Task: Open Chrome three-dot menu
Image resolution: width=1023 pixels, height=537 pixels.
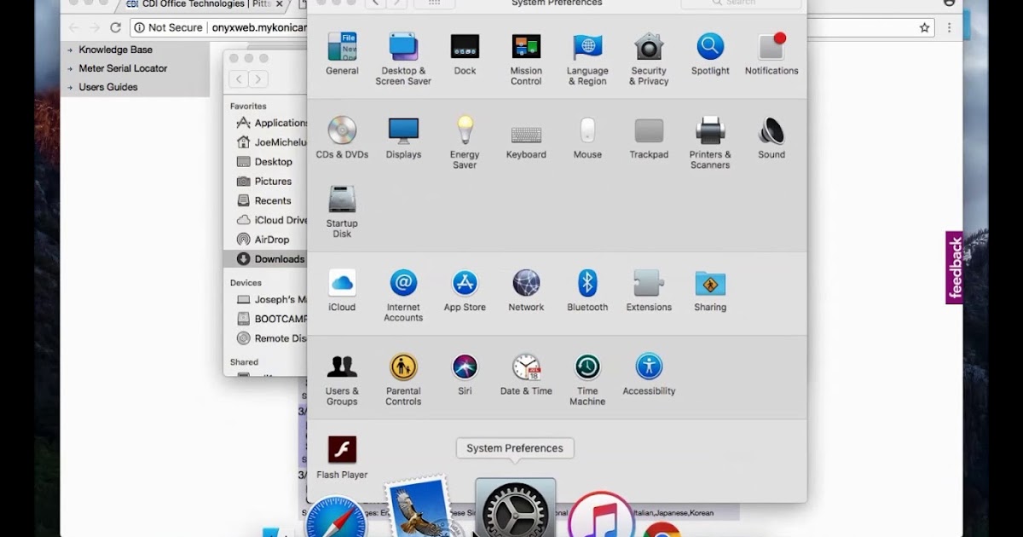Action: 949,27
